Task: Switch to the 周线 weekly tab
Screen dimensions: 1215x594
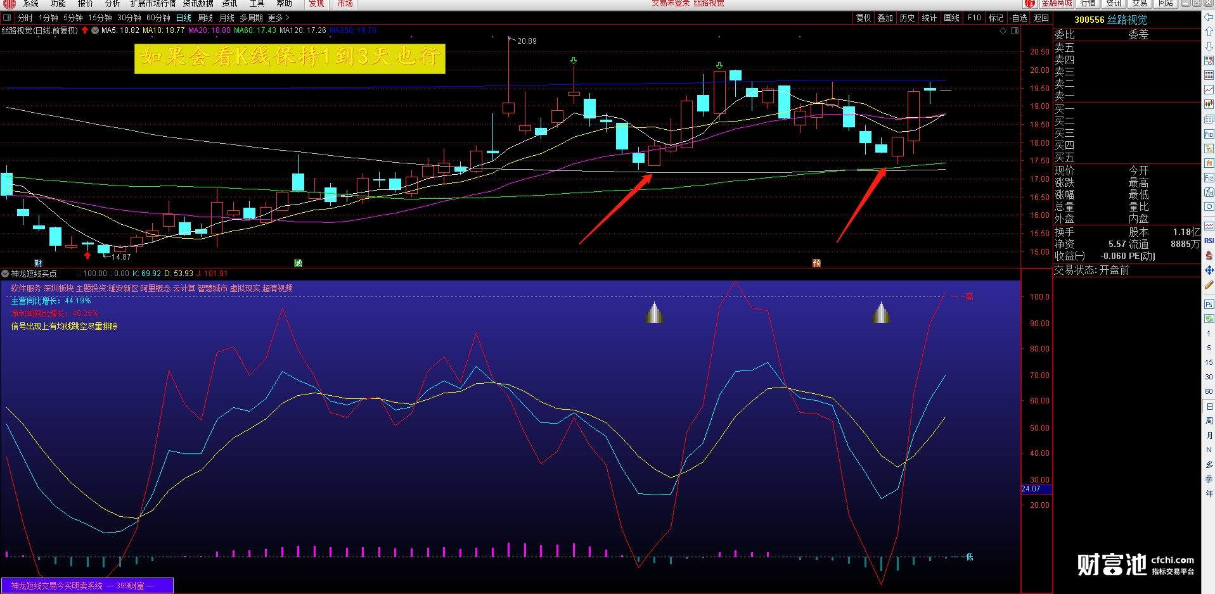Action: 205,18
